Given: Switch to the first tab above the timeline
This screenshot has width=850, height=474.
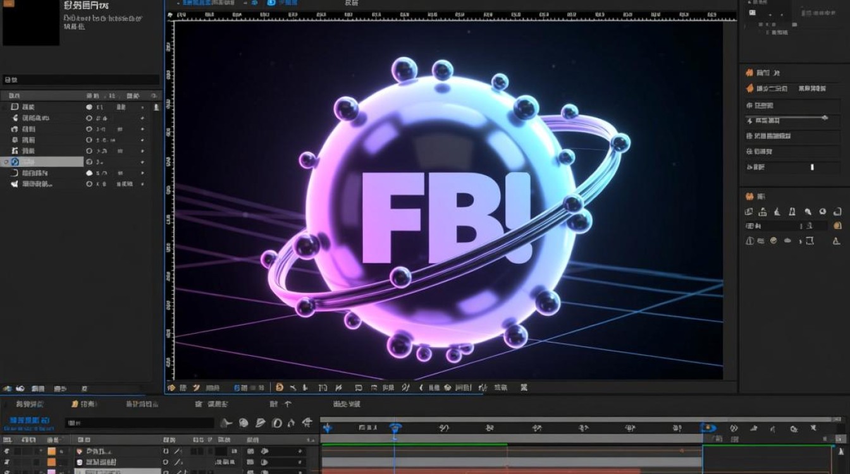Looking at the screenshot, I should click(x=30, y=404).
